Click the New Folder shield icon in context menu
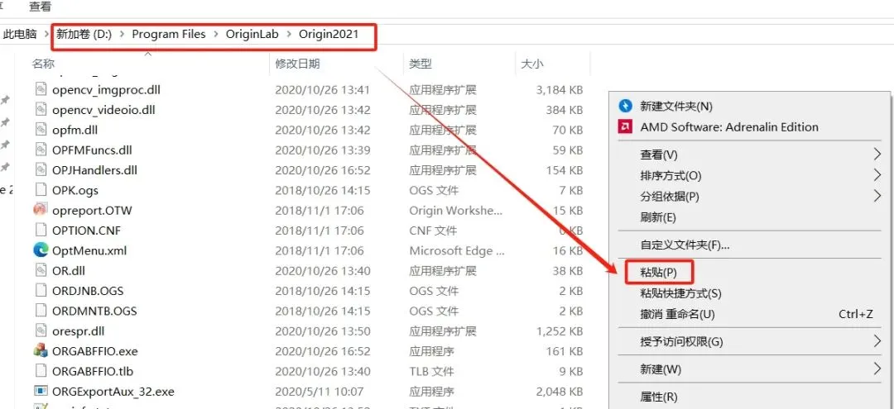 626,106
